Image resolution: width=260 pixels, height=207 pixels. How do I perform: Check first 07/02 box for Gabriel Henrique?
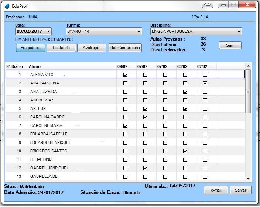pos(145,168)
